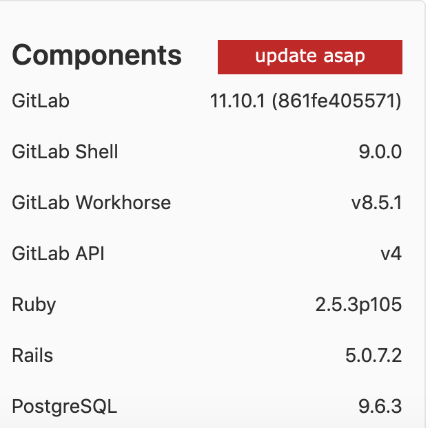Viewport: 430px width, 428px height.
Task: Select the PostgreSQL version 9.6.3
Action: click(380, 407)
